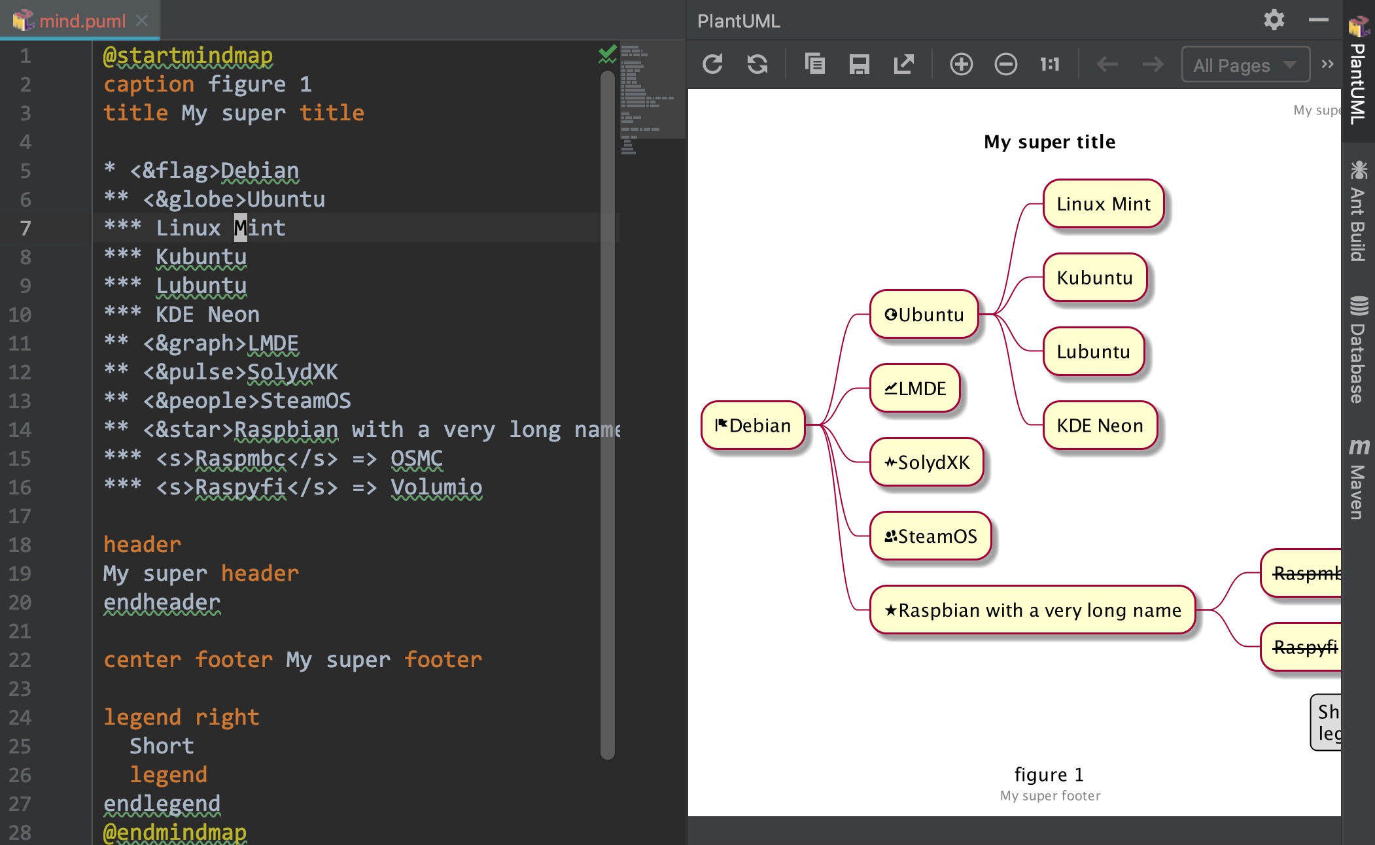Expand the toolbar overflow chevrons
This screenshot has width=1375, height=845.
pyautogui.click(x=1327, y=64)
